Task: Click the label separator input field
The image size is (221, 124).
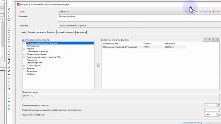Action: pos(212,110)
